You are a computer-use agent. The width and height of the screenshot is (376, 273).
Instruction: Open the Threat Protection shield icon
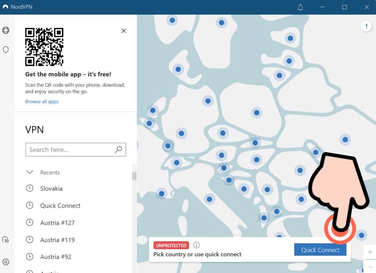tap(6, 50)
